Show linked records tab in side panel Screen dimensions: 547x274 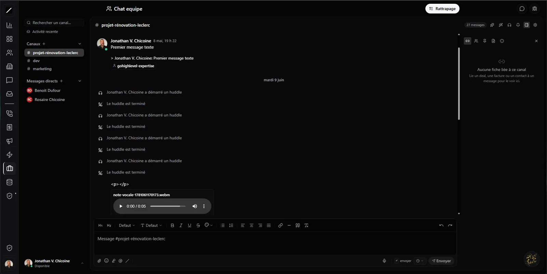click(x=468, y=41)
